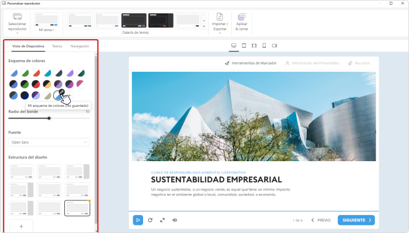409x233 pixels.
Task: Choose the white and cyan color scheme
Action: pyautogui.click(x=47, y=73)
